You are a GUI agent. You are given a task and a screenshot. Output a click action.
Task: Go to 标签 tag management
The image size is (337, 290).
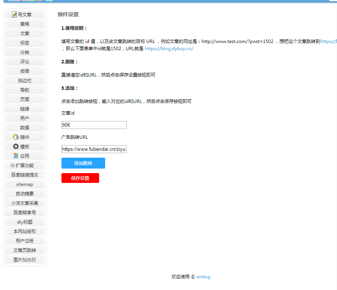tap(25, 43)
